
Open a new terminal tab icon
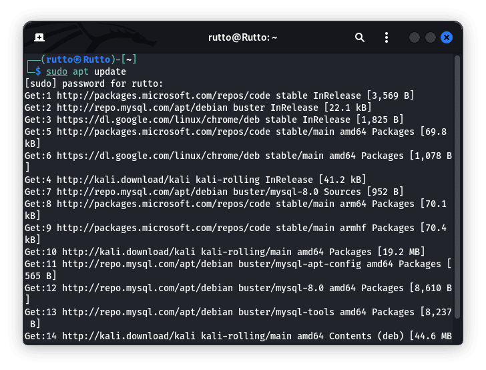(x=39, y=37)
